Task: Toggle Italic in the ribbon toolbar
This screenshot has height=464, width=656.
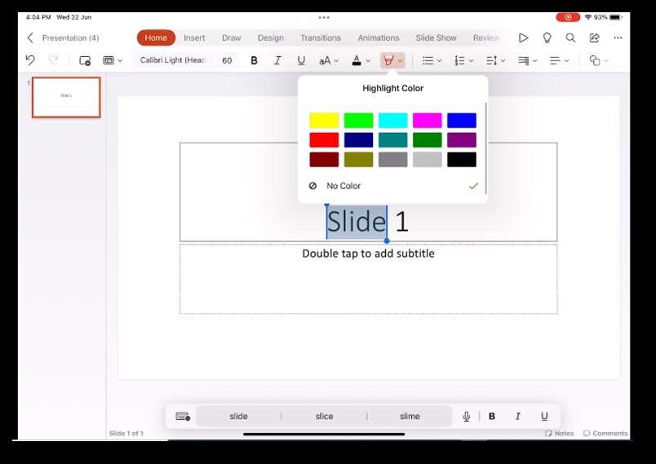Action: (x=277, y=60)
